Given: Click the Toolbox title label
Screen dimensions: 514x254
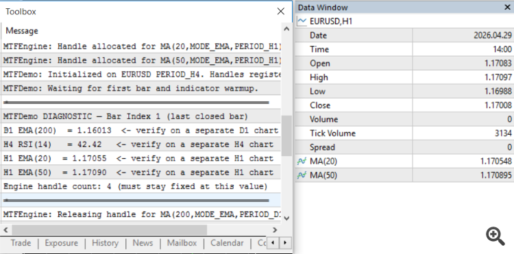Looking at the screenshot, I should 21,12.
